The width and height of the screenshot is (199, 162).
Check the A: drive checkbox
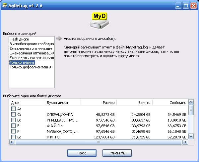(13, 109)
